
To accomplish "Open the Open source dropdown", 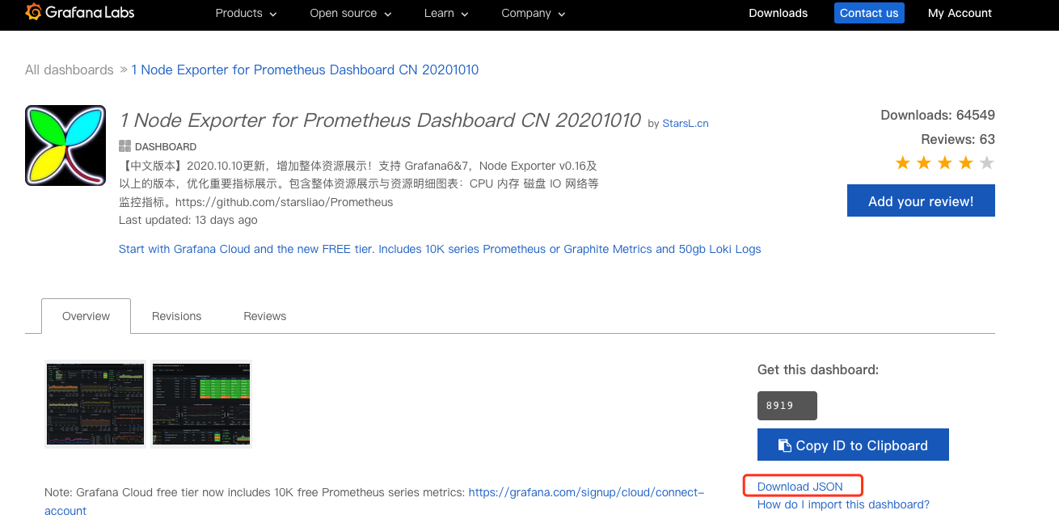I will 350,13.
